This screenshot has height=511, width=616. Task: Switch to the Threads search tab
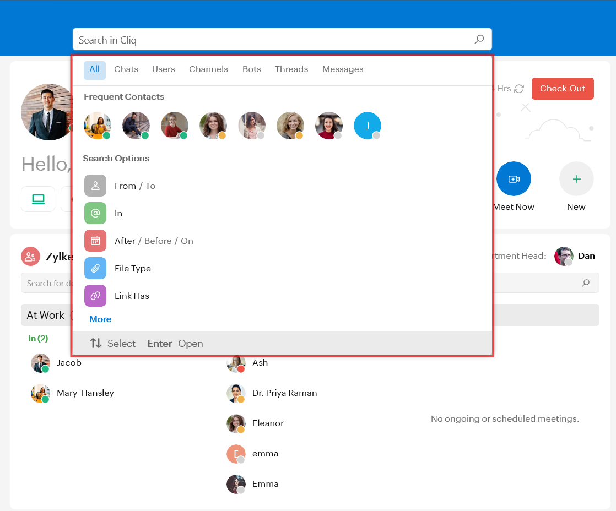coord(291,69)
